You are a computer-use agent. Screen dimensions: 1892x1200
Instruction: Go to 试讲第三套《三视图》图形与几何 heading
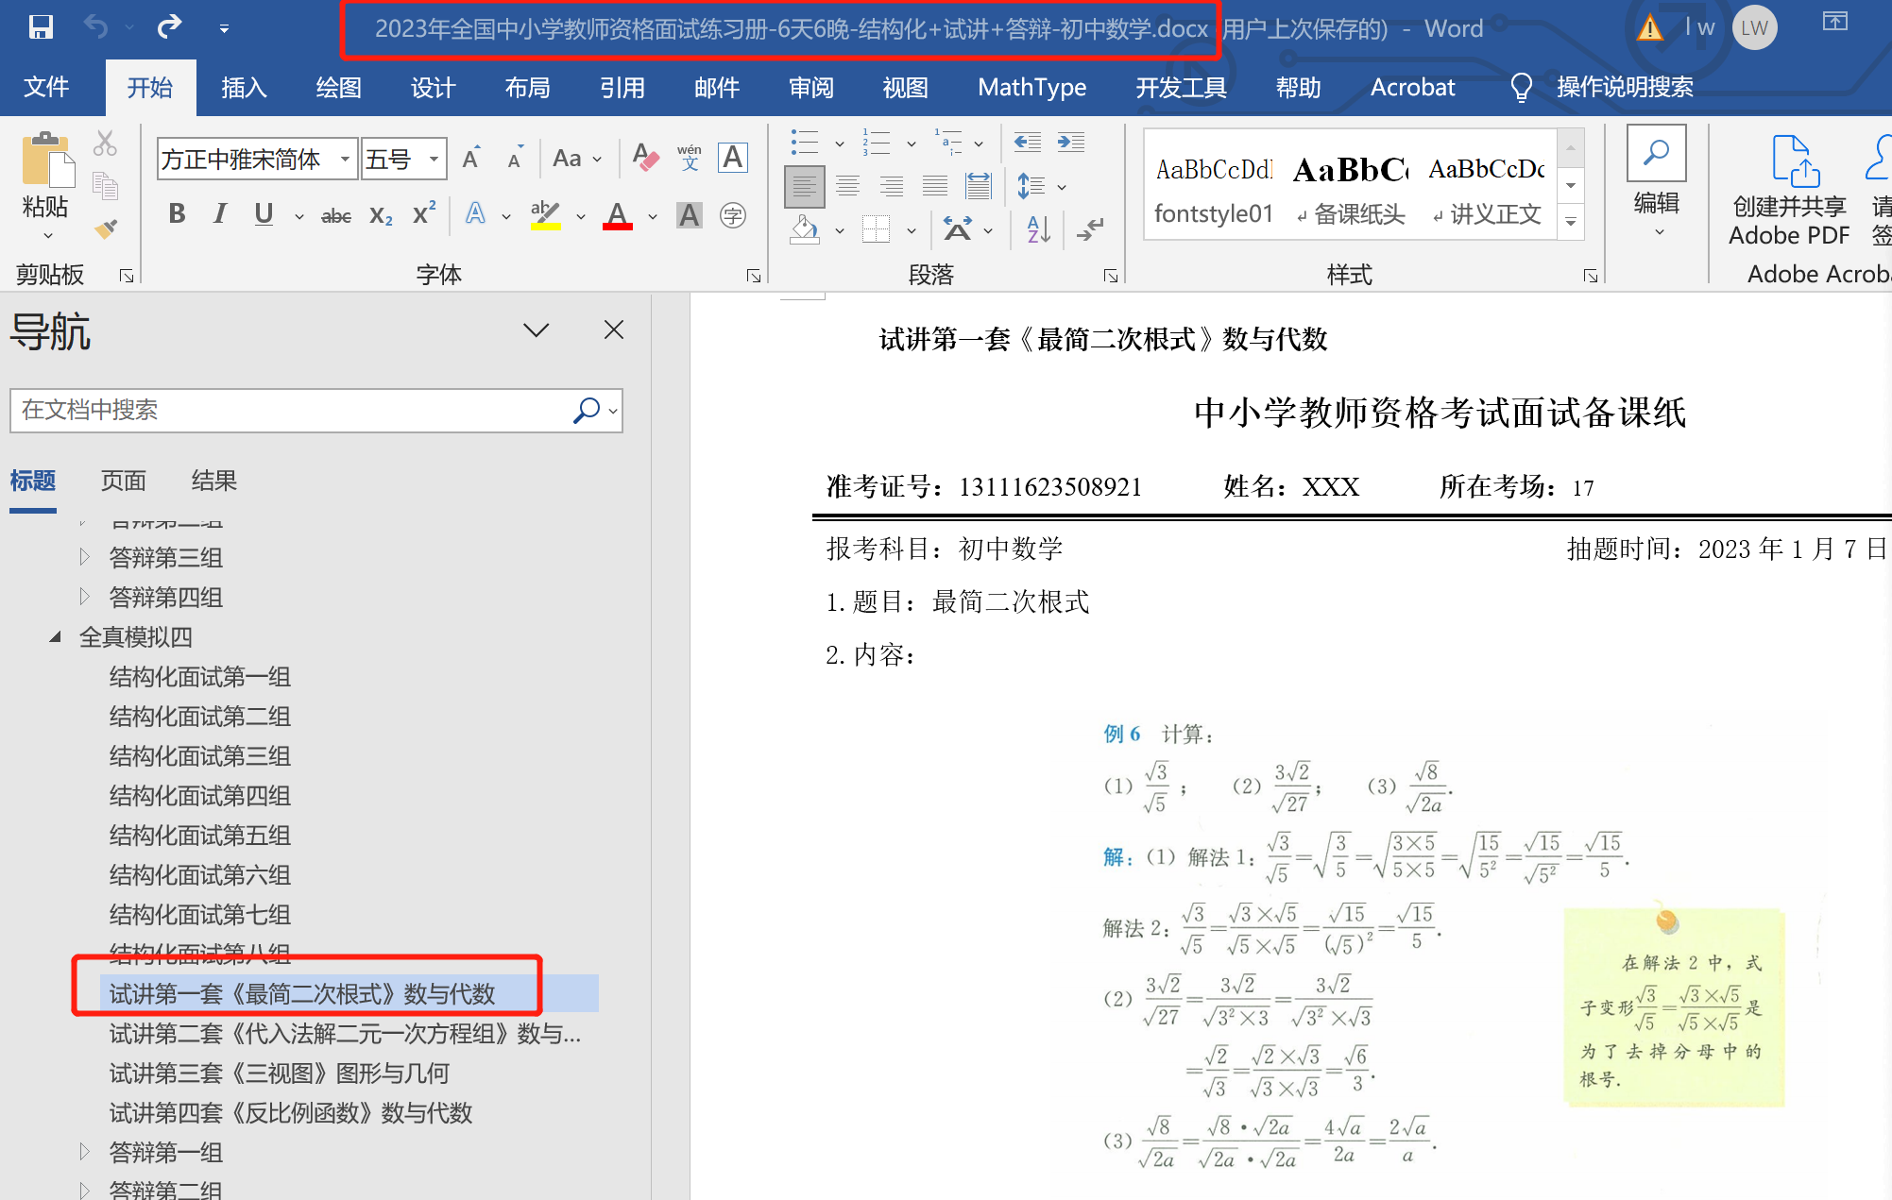(279, 1073)
